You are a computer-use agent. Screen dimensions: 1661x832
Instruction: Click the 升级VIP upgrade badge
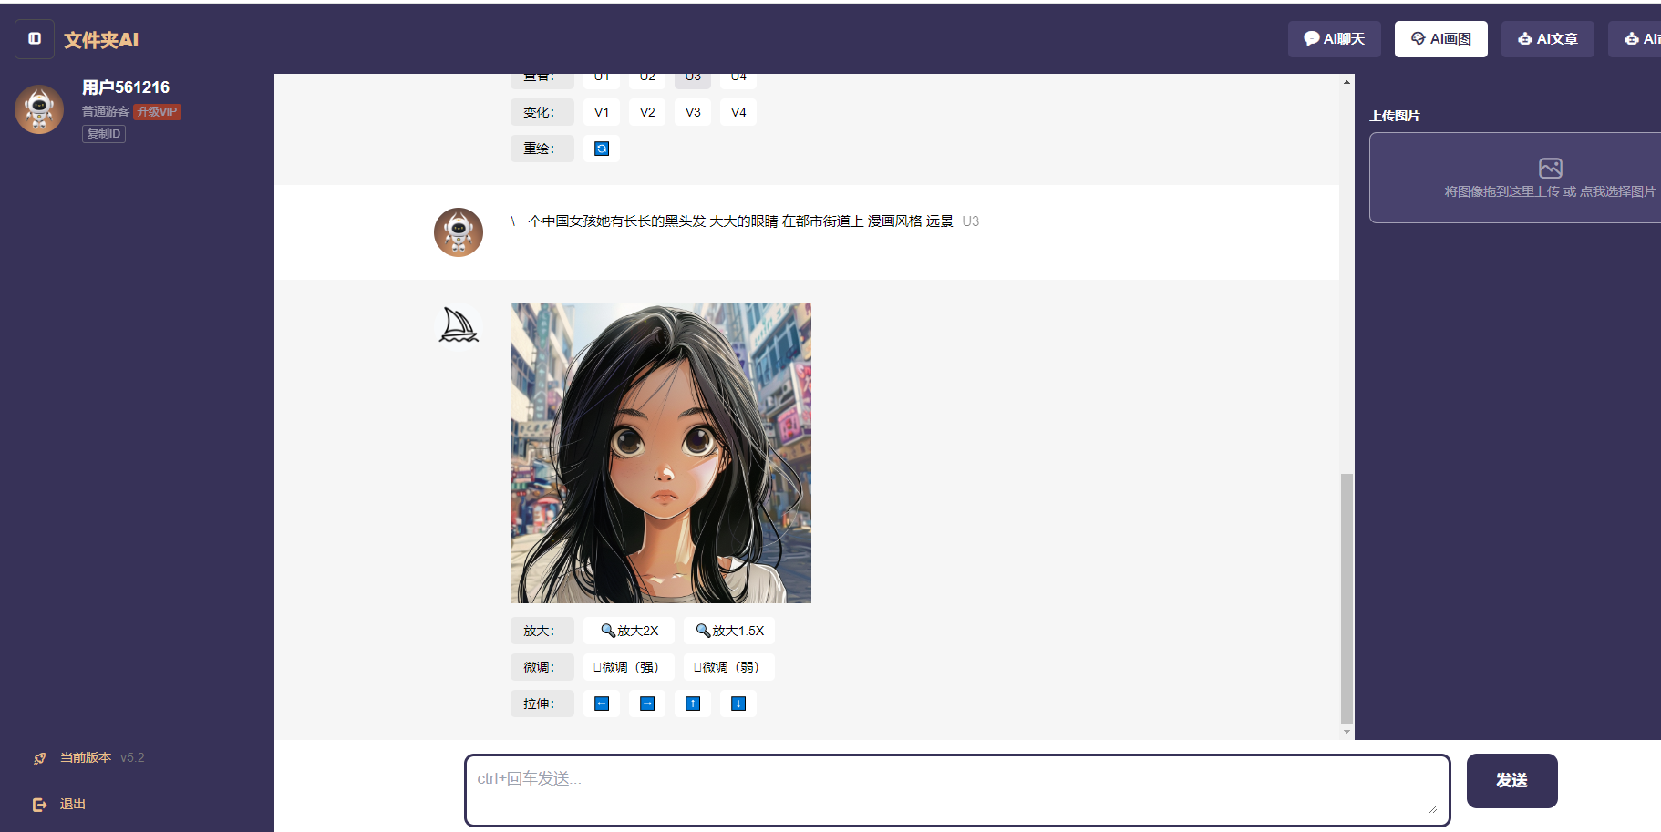tap(157, 111)
